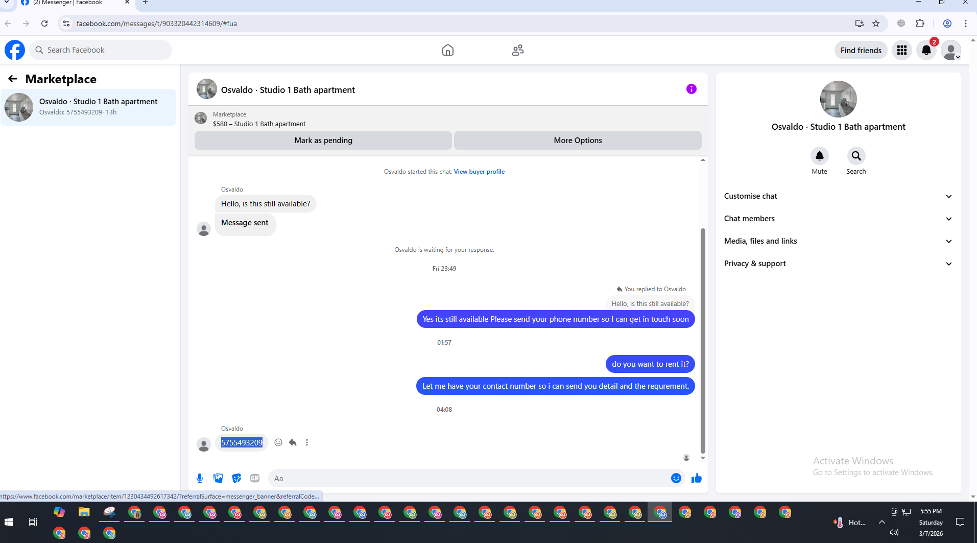Click the chat scroll down arrow
Image resolution: width=977 pixels, height=543 pixels.
tap(703, 458)
